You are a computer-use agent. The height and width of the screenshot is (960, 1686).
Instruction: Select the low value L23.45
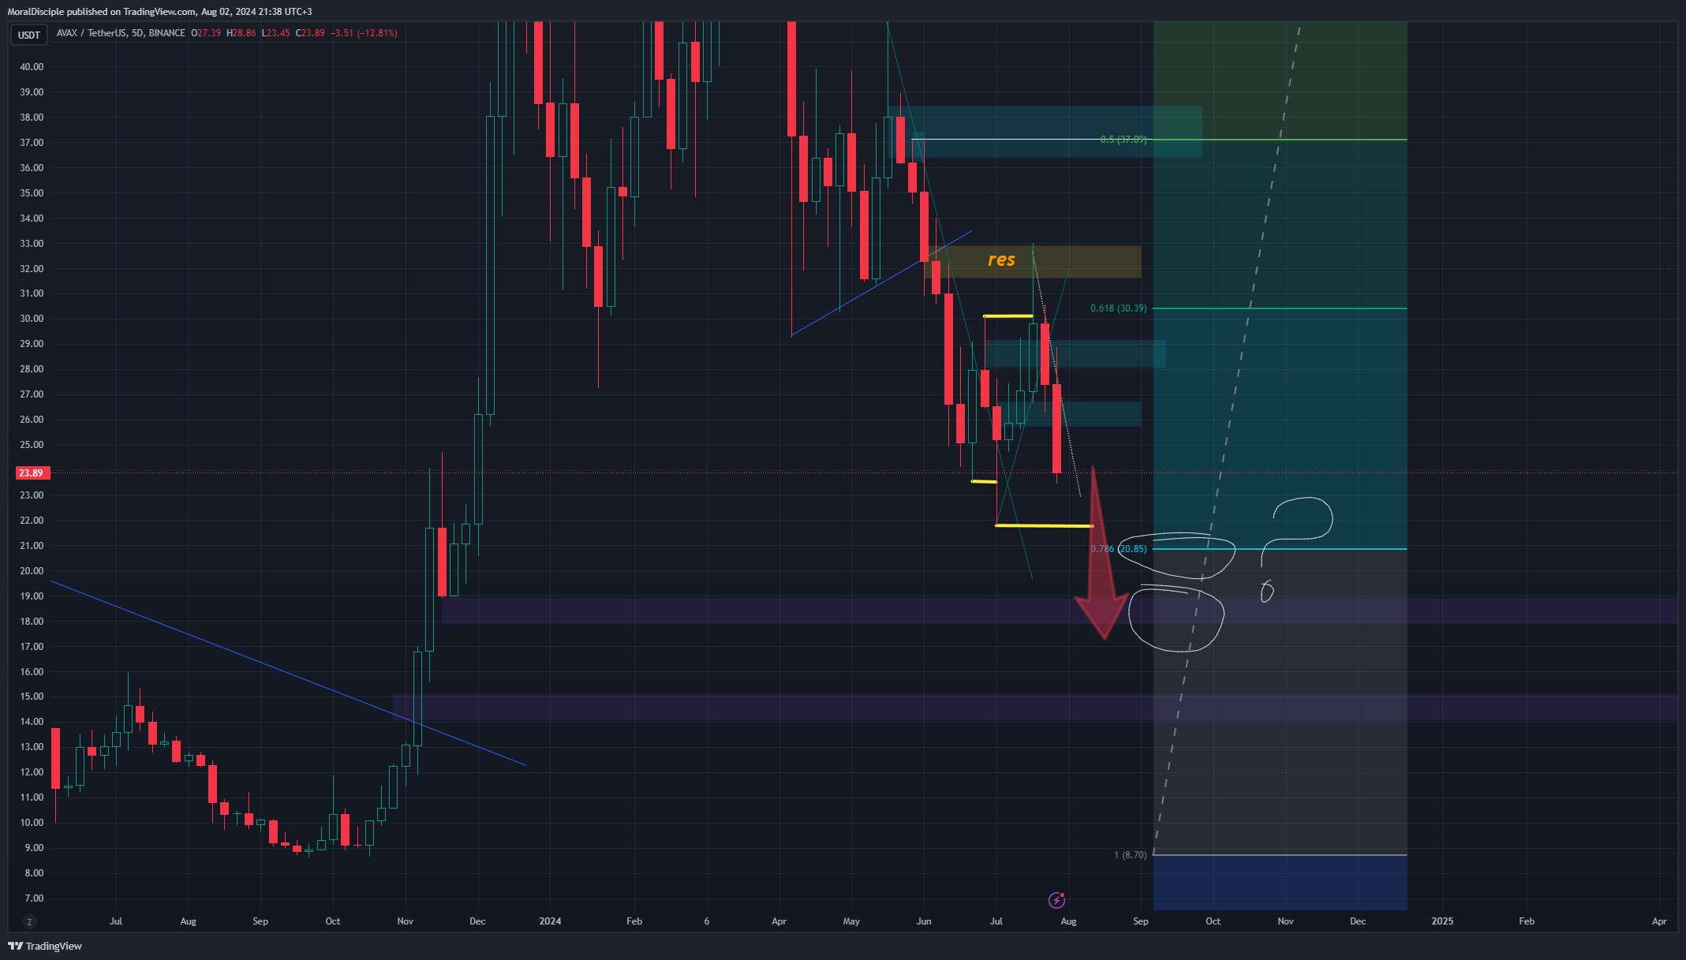click(276, 33)
